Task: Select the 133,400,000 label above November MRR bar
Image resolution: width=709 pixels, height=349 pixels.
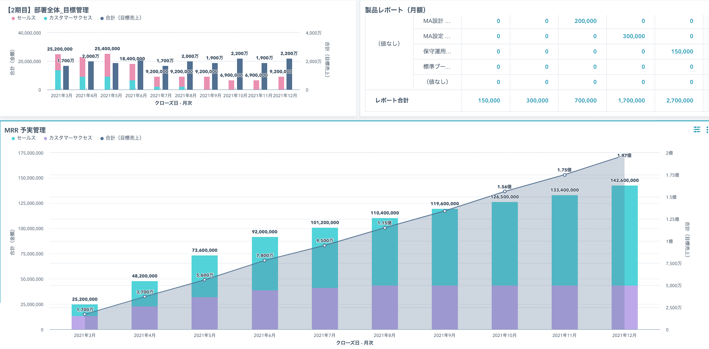Action: coord(565,190)
